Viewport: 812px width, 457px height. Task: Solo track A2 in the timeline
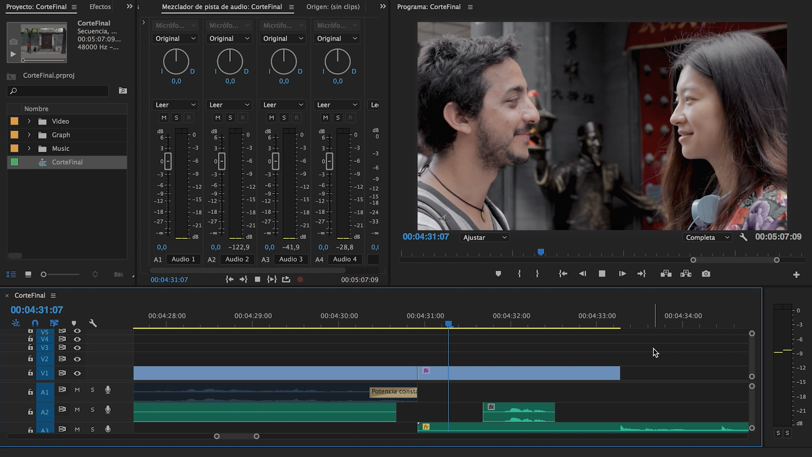[93, 410]
